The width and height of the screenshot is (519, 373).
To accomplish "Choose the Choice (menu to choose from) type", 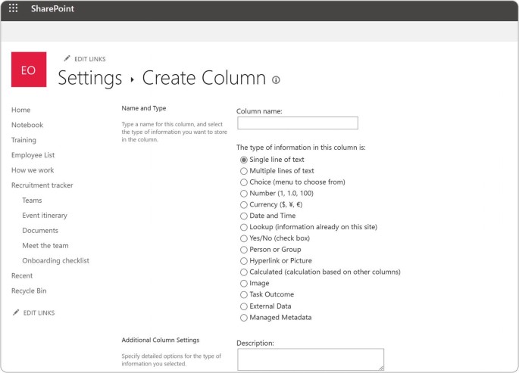I will (x=244, y=182).
